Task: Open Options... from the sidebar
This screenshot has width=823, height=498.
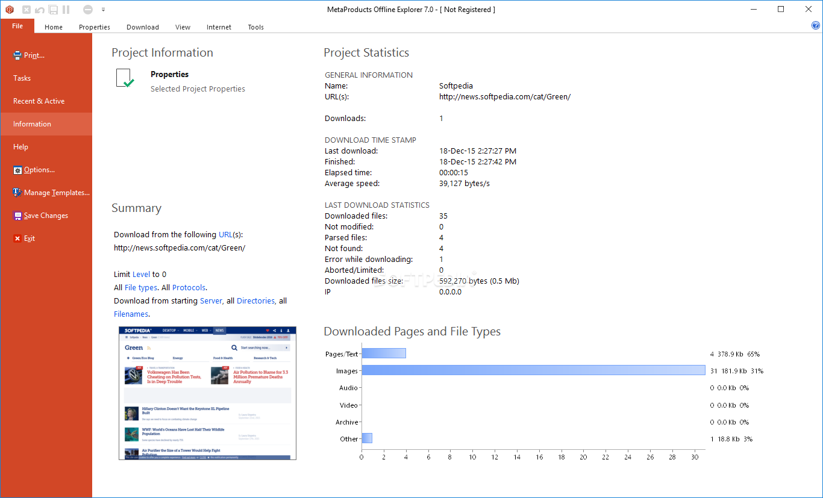Action: [46, 170]
